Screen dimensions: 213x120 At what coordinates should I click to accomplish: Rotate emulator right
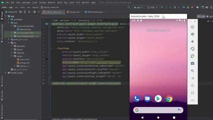[192, 56]
